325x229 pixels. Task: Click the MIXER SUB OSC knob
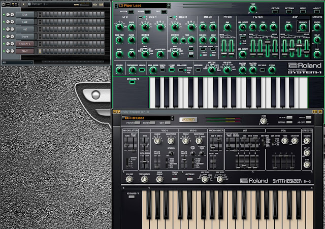tap(203, 40)
